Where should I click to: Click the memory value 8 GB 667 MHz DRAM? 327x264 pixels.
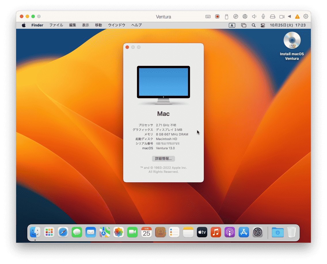pyautogui.click(x=172, y=134)
